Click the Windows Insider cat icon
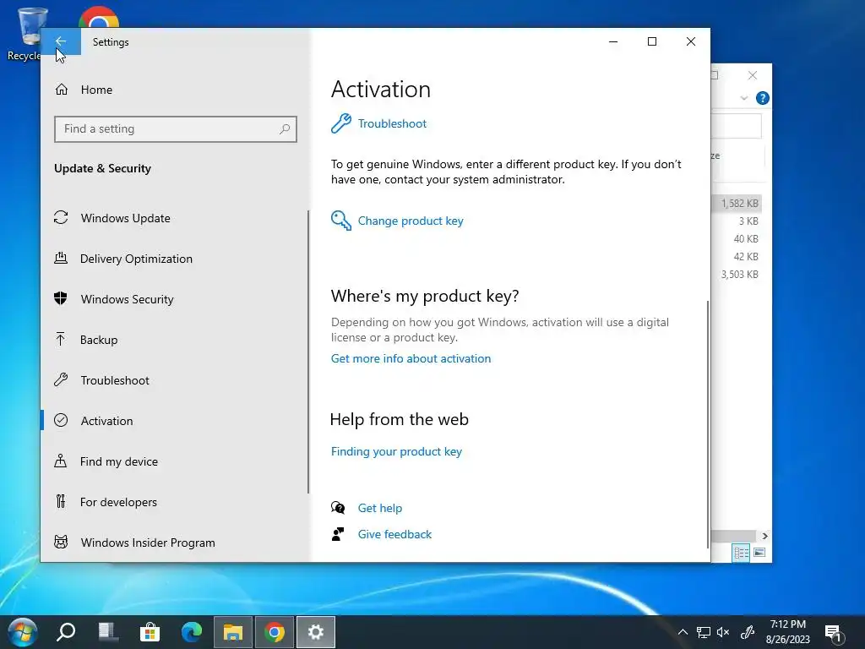This screenshot has height=649, width=865. (61, 542)
